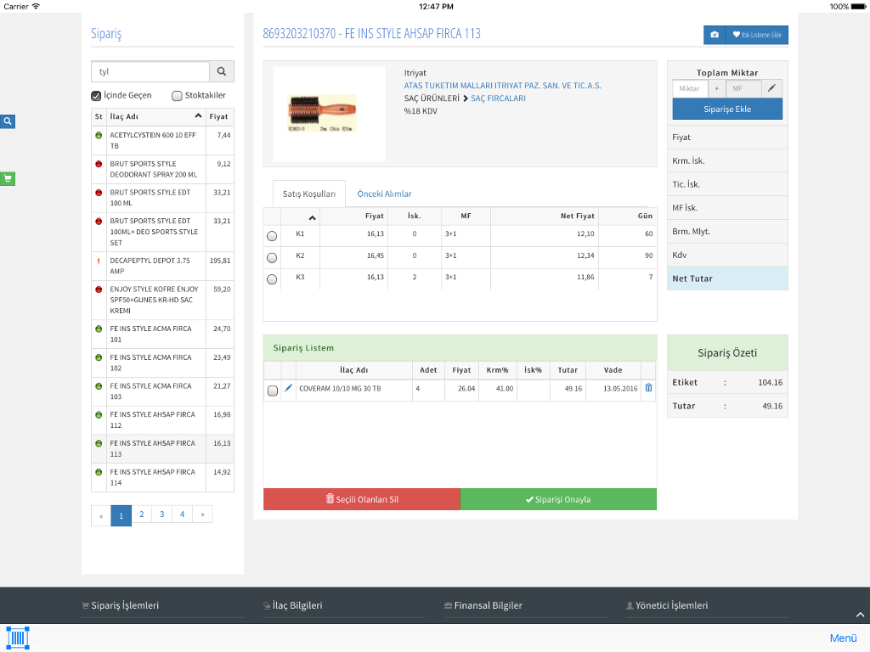870x652 pixels.
Task: Click the camera icon button
Action: click(715, 35)
